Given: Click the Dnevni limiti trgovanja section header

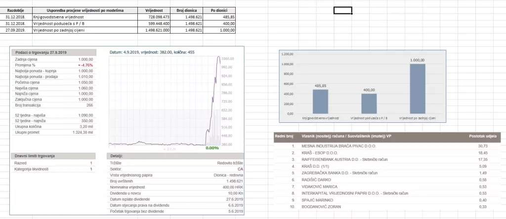Looking at the screenshot, I should 35,156.
